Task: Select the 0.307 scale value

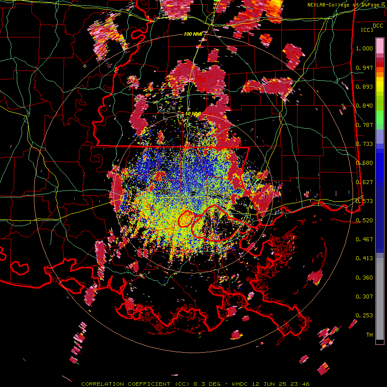Action: click(x=364, y=297)
